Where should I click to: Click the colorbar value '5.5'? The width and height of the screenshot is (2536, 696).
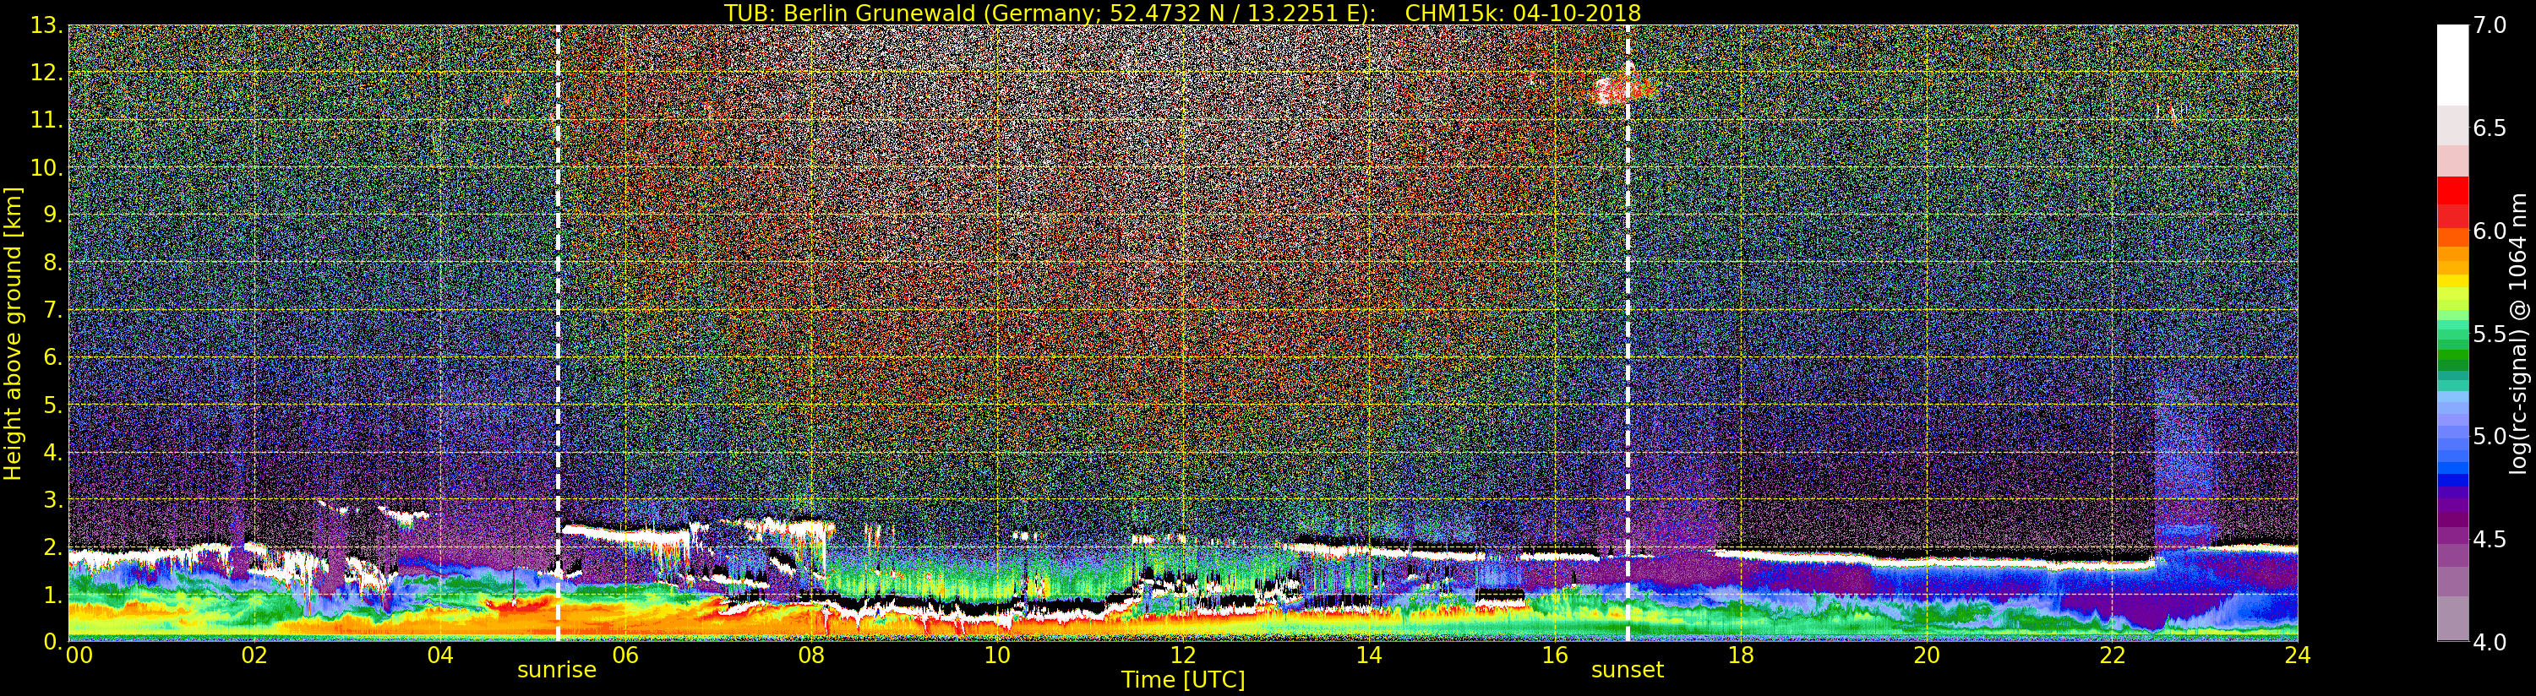coord(2490,334)
